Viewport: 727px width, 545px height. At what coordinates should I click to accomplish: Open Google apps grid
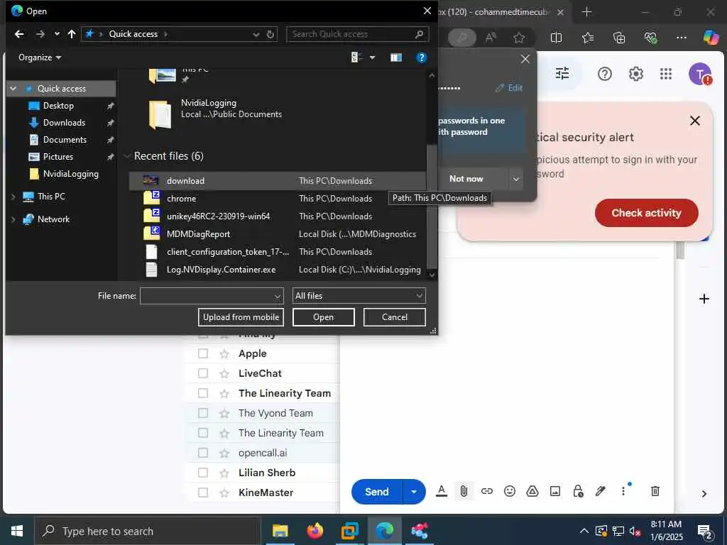[666, 74]
